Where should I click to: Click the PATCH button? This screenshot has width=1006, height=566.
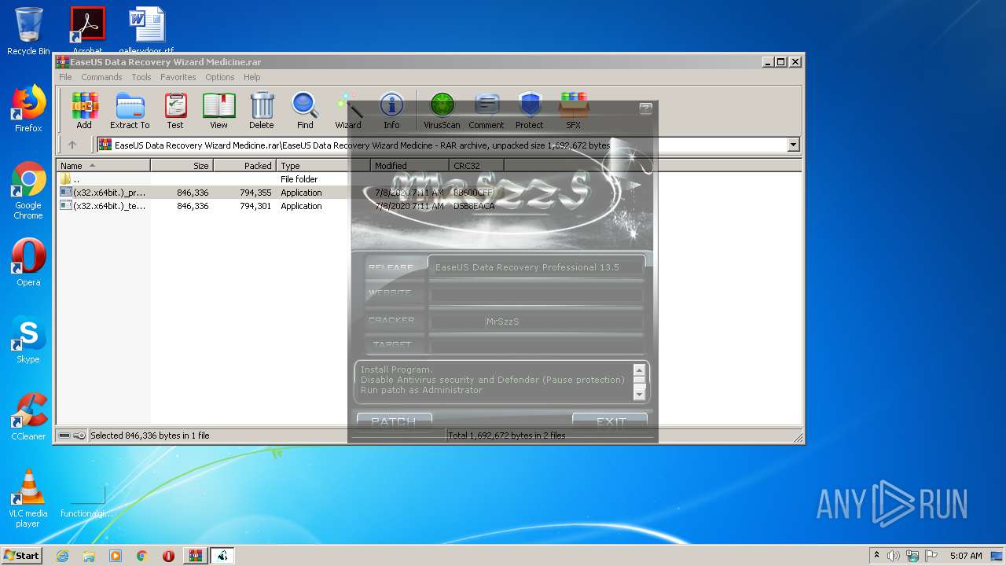coord(394,422)
